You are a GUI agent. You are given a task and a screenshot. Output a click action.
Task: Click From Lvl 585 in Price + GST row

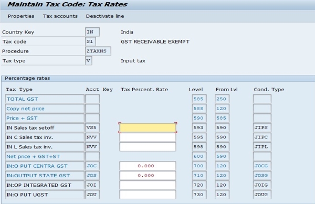[x=222, y=118]
